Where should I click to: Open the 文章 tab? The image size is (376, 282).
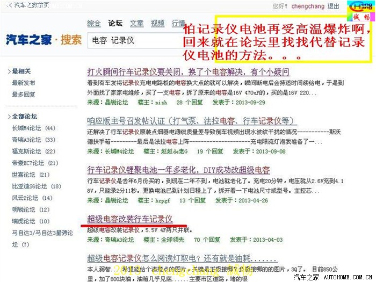click(x=136, y=23)
